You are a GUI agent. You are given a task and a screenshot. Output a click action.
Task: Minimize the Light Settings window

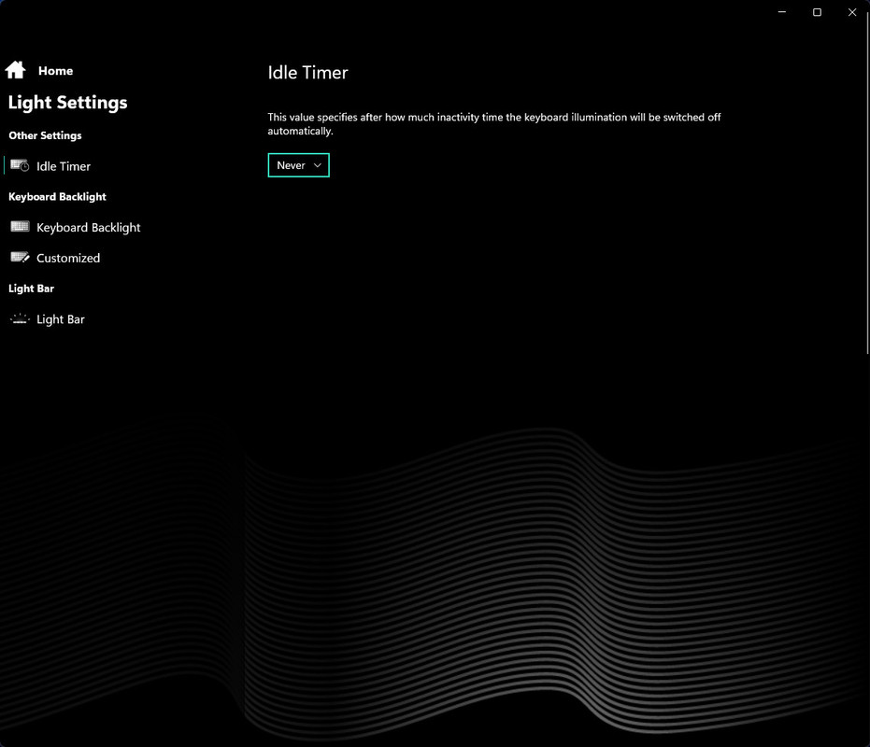tap(782, 12)
